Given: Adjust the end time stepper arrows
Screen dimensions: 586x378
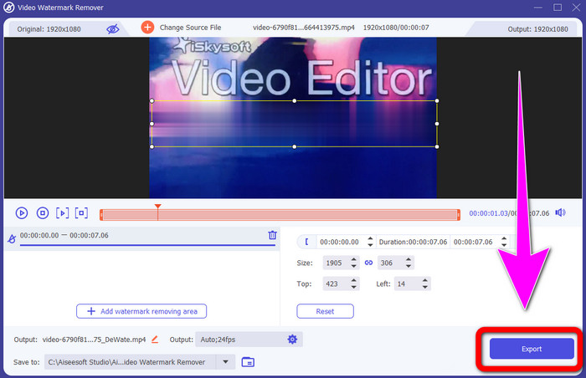Looking at the screenshot, I should 504,242.
